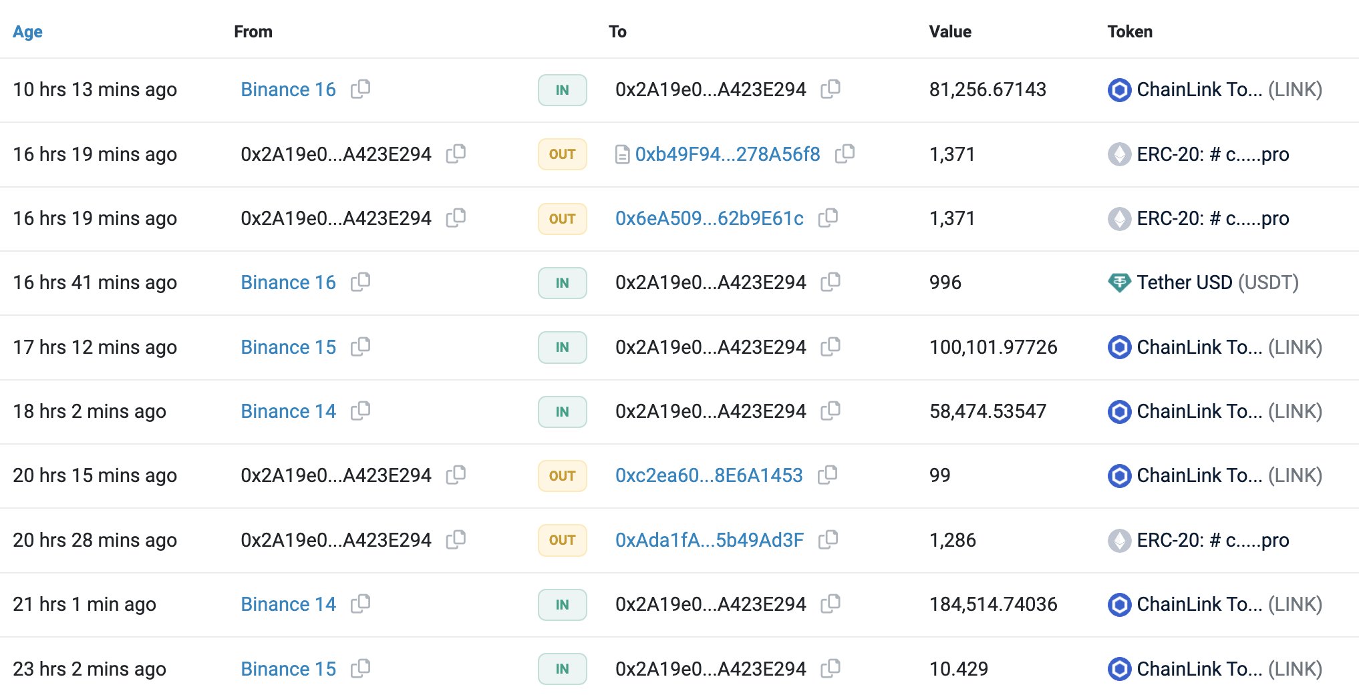Click OUT badge in 20 hrs 15 mins row
Screen dimensions: 1359x697
(563, 476)
